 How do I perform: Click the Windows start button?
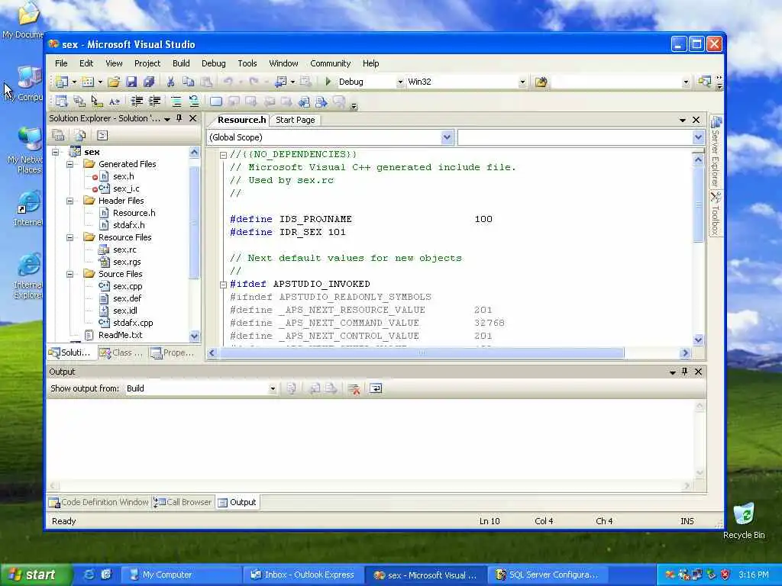pos(35,575)
